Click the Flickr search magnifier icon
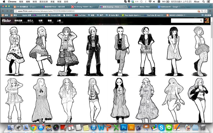The width and height of the screenshot is (213, 133). [x=201, y=20]
